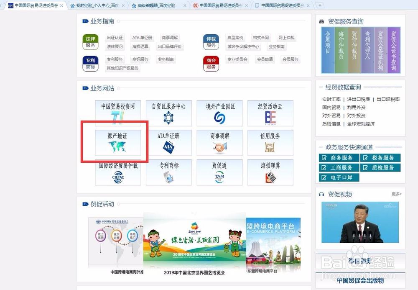Image resolution: width=418 pixels, height=290 pixels.
Task: Click the red 仲裁服务 badge icon
Action: click(211, 42)
